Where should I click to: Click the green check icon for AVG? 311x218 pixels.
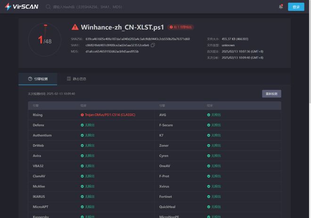click(209, 115)
